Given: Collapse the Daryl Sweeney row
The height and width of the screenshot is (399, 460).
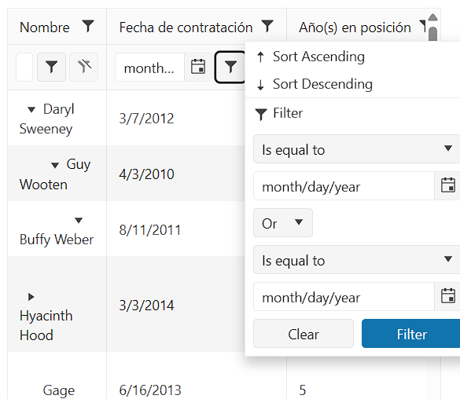Looking at the screenshot, I should click(x=31, y=110).
